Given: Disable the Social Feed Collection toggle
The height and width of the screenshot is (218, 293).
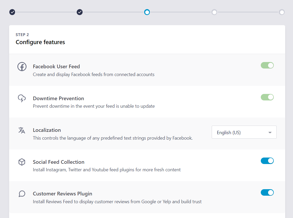Looking at the screenshot, I should tap(267, 161).
